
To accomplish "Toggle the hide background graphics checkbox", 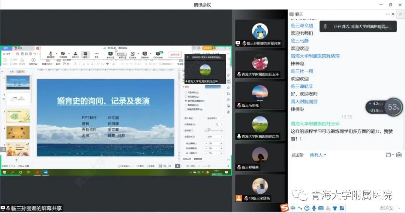I will click(186, 109).
